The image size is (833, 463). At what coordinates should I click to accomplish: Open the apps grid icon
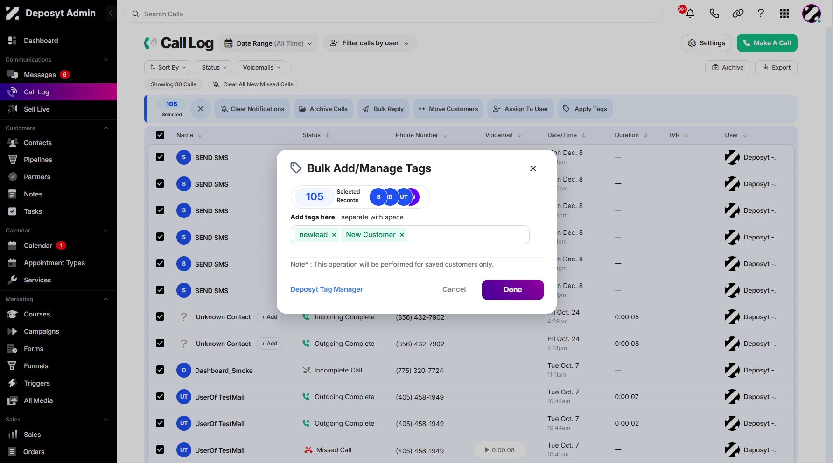click(784, 14)
